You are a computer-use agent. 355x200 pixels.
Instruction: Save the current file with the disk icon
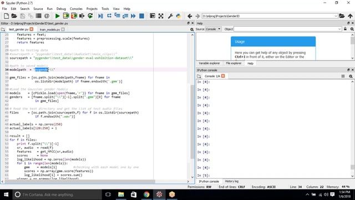pos(22,16)
